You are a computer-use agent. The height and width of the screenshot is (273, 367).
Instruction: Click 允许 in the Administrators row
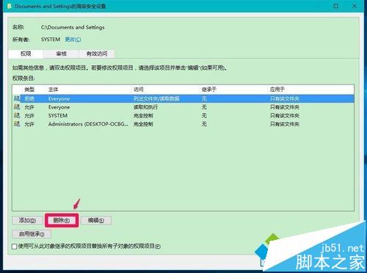pos(29,124)
